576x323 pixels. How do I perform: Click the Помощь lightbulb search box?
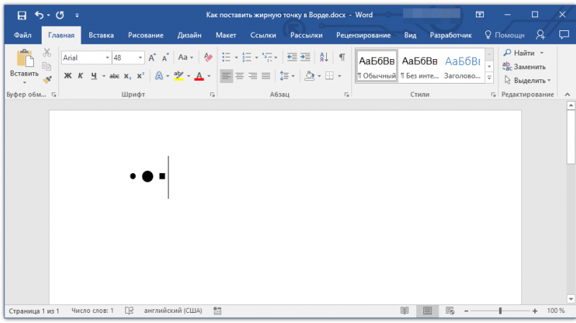tap(505, 35)
